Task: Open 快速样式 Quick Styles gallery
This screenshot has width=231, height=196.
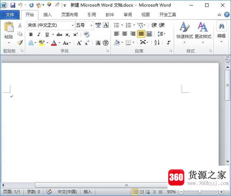Action: click(x=185, y=32)
